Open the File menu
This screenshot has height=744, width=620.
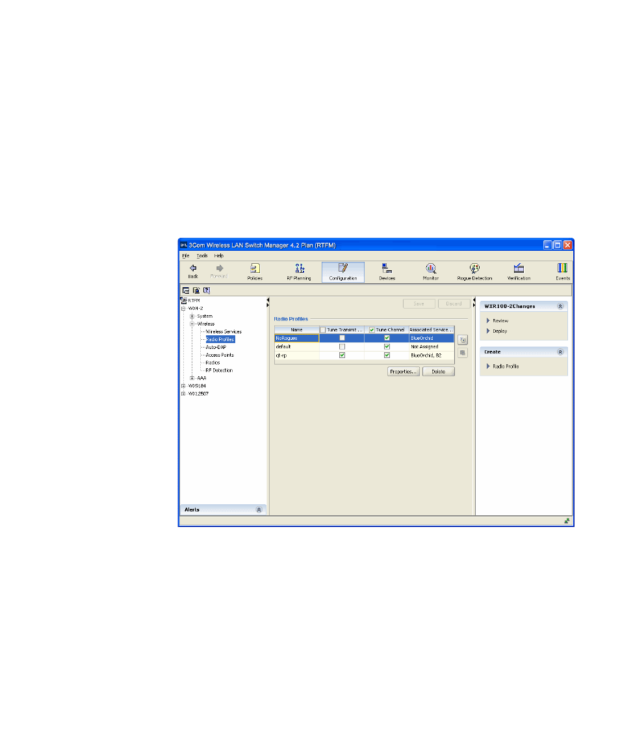pos(186,255)
